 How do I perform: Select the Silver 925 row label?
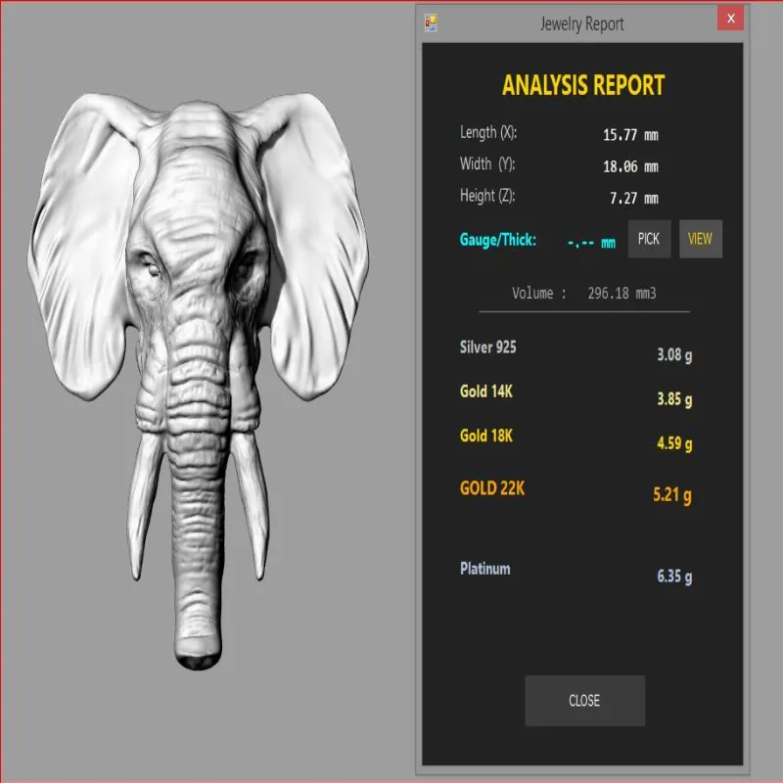click(487, 347)
